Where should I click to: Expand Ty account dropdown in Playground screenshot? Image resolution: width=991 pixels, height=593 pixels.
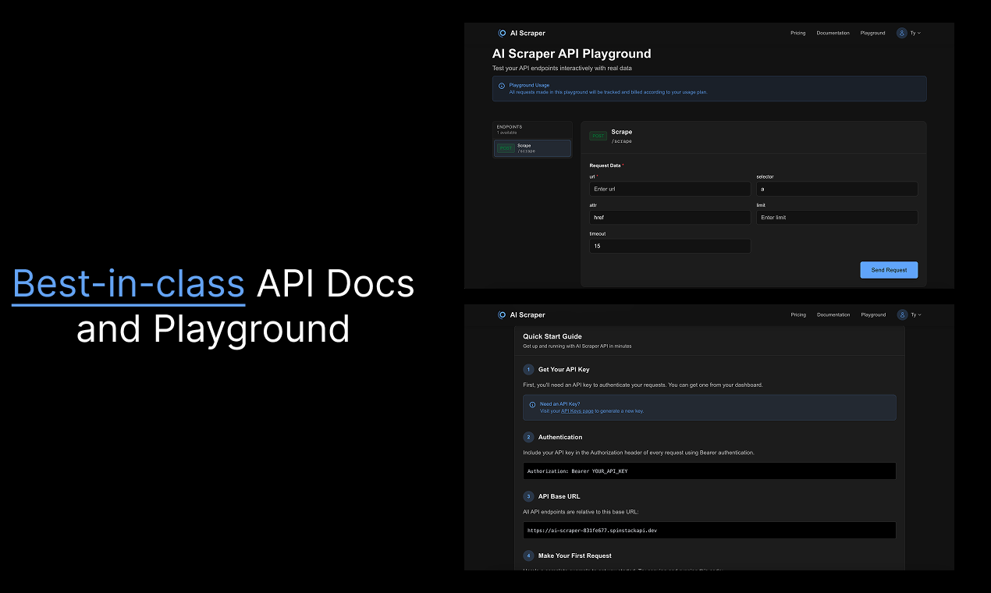click(916, 33)
